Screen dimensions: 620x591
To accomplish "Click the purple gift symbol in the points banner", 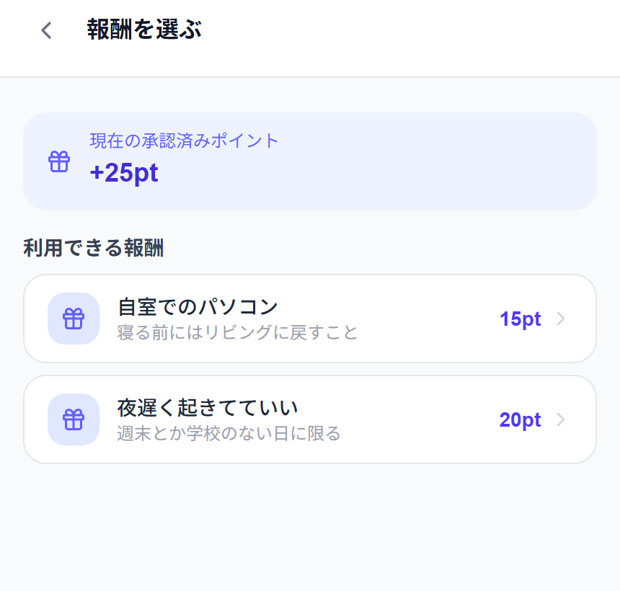I will coord(58,161).
